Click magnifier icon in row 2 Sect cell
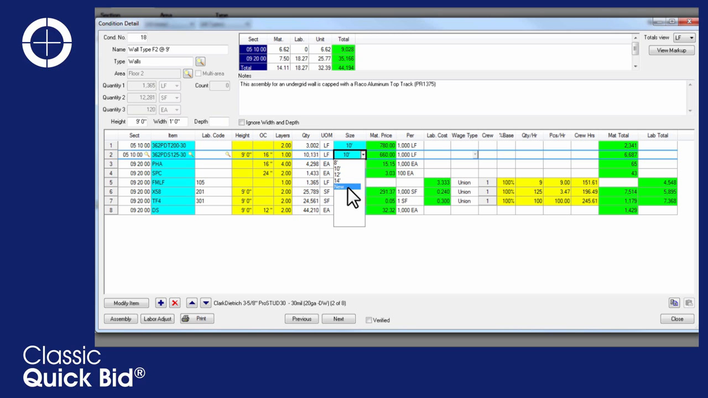The height and width of the screenshot is (398, 708). coord(147,155)
